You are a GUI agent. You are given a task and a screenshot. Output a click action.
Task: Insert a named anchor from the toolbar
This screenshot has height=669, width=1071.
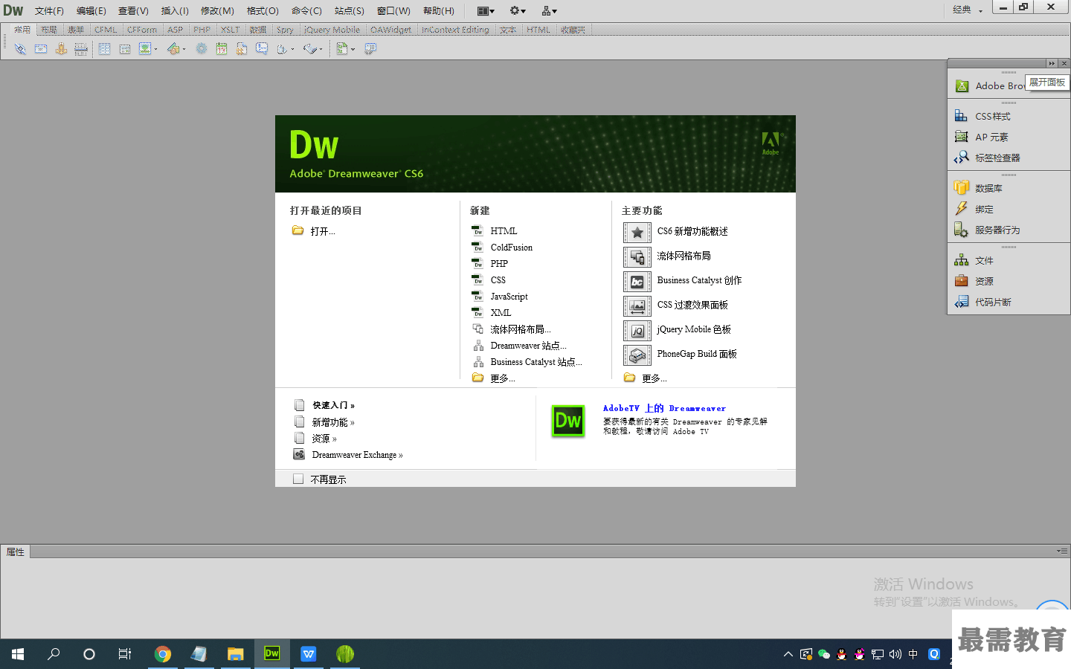(61, 49)
